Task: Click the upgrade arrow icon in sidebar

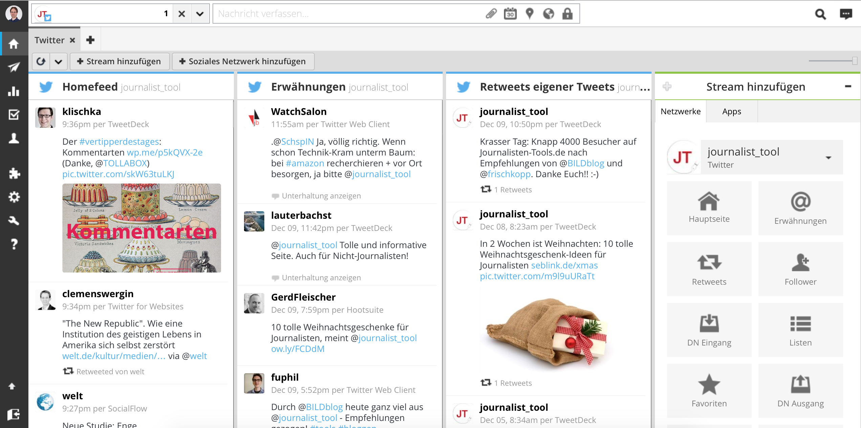Action: [x=12, y=386]
